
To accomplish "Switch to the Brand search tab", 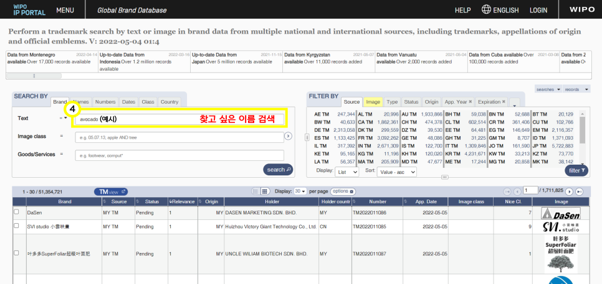I will (60, 102).
